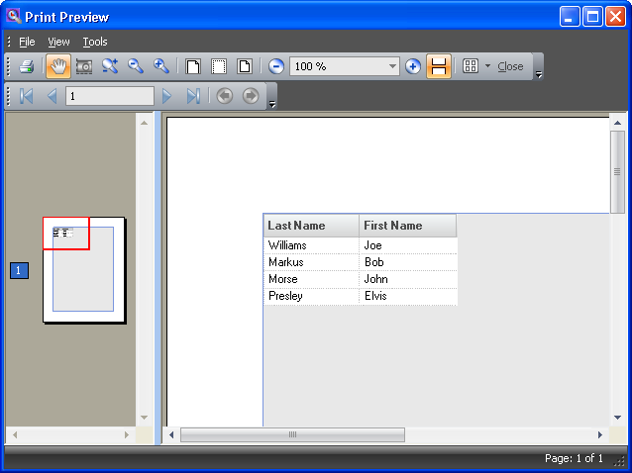Jump to the last page
The height and width of the screenshot is (473, 632).
(x=193, y=96)
